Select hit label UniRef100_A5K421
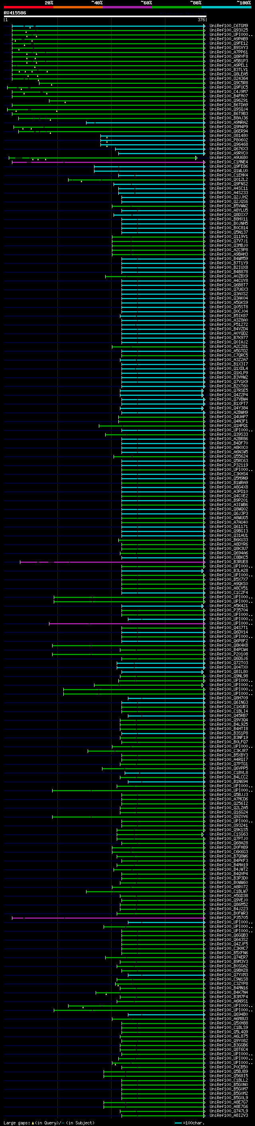Image resolution: width=255 pixels, height=1126 pixels. (228, 606)
